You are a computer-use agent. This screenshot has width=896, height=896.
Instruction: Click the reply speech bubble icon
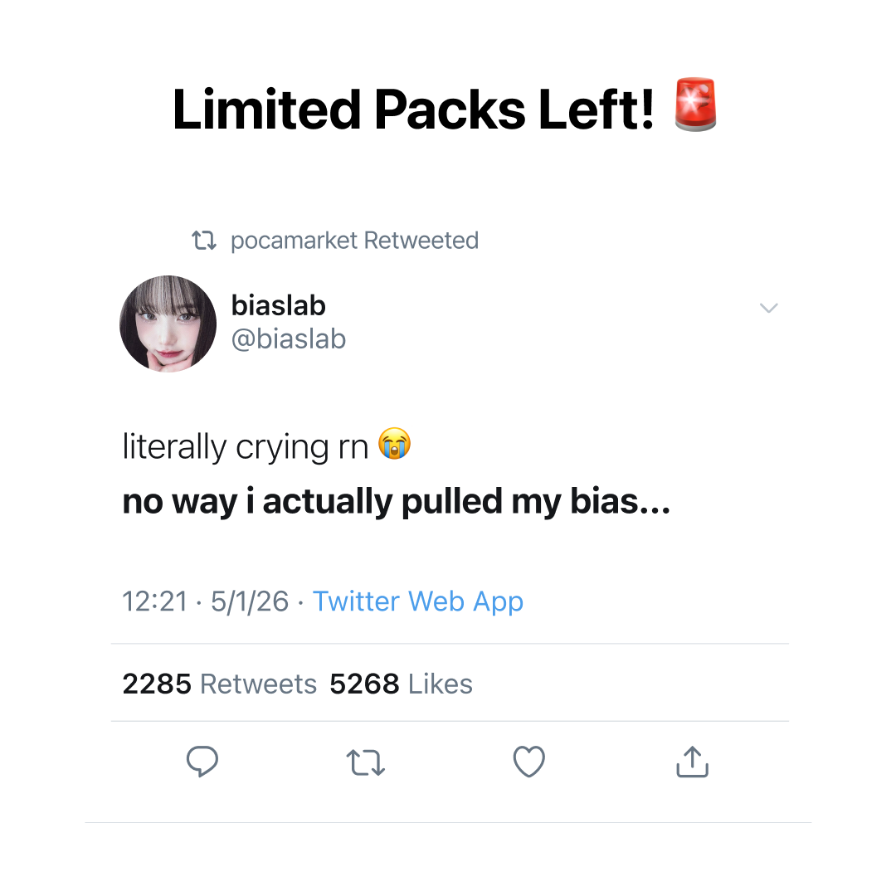202,761
